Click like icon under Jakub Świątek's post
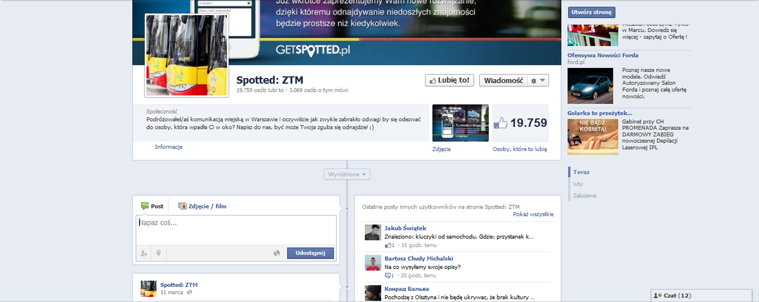The width and height of the screenshot is (759, 302). [388, 245]
